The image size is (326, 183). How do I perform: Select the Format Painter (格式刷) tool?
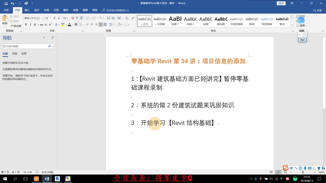(x=16, y=26)
